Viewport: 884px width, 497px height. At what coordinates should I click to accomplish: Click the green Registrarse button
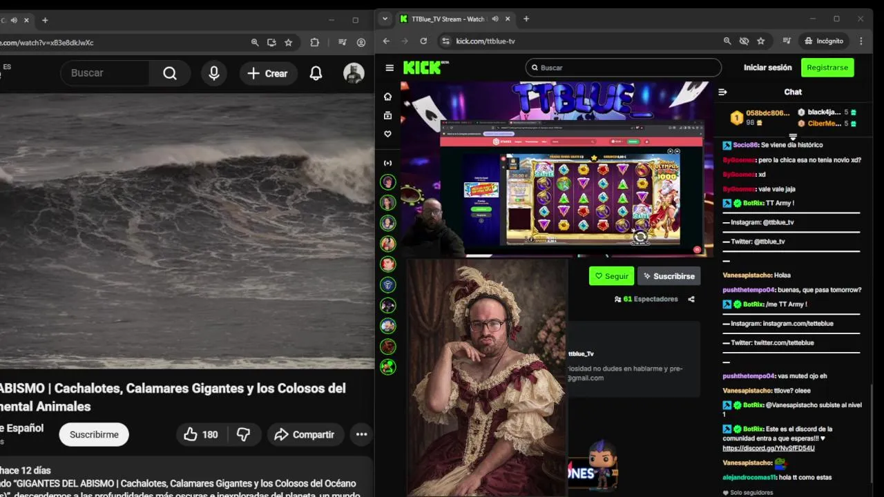click(x=827, y=68)
